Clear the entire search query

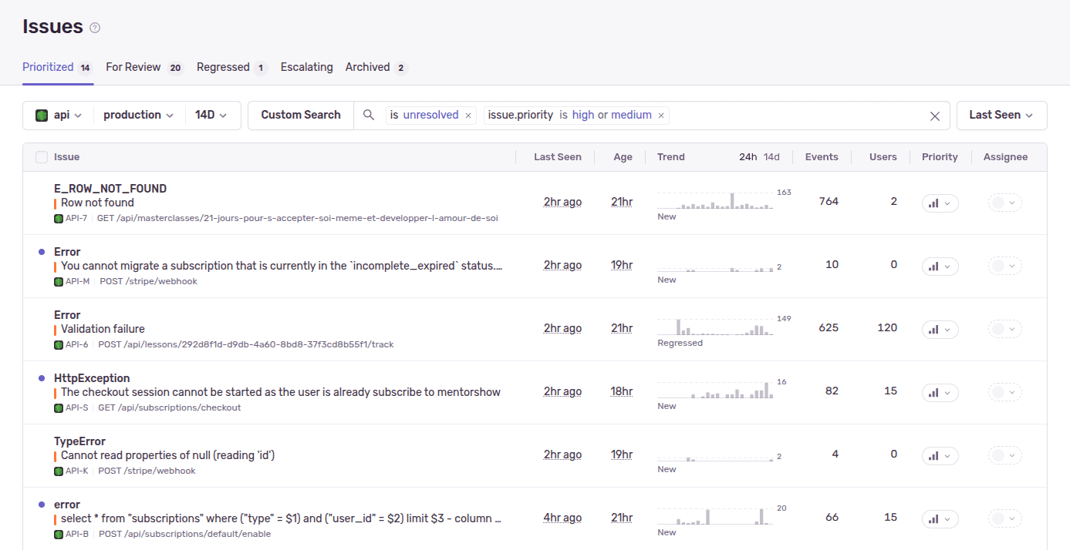(934, 116)
